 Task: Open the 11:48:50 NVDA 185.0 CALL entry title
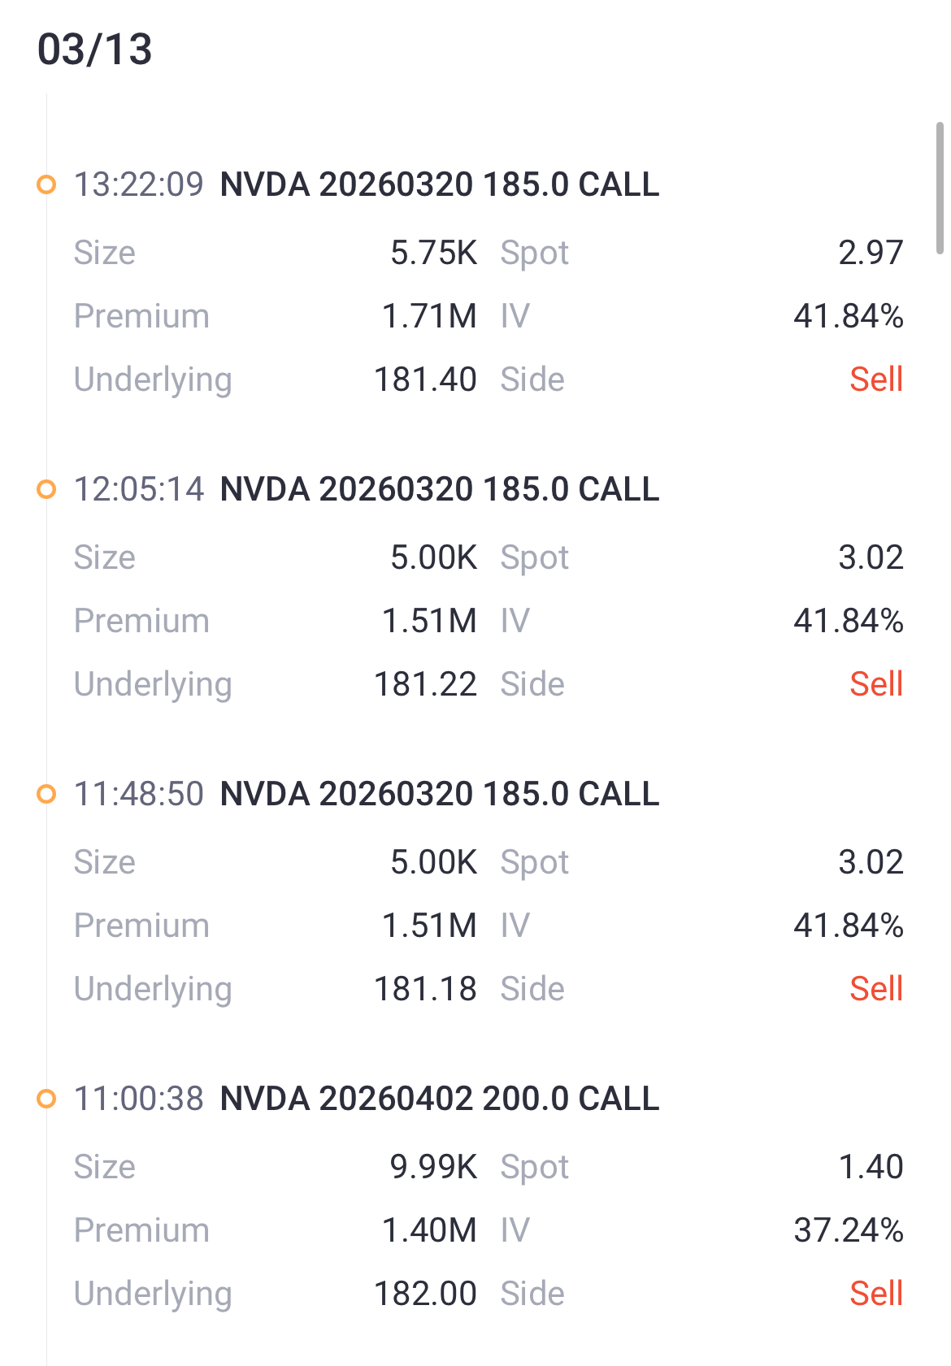[439, 794]
